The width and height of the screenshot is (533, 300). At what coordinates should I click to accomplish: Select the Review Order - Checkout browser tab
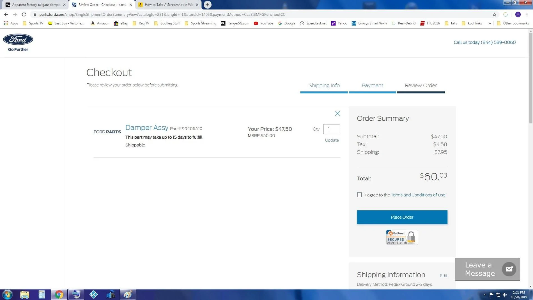(101, 5)
